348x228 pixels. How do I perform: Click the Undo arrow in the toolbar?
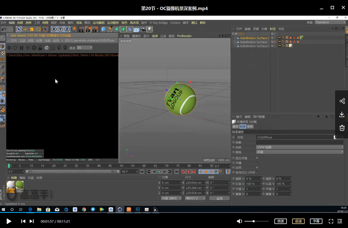pos(4,29)
